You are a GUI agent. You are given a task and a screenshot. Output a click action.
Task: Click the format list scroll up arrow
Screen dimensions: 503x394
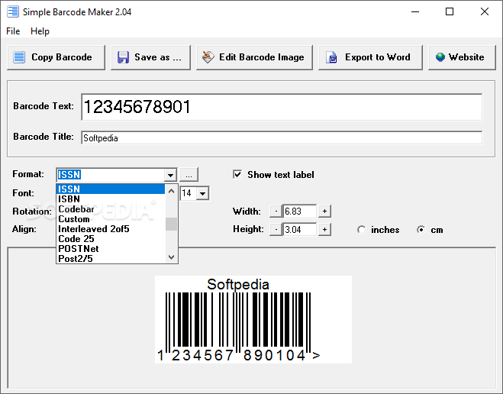pyautogui.click(x=171, y=191)
